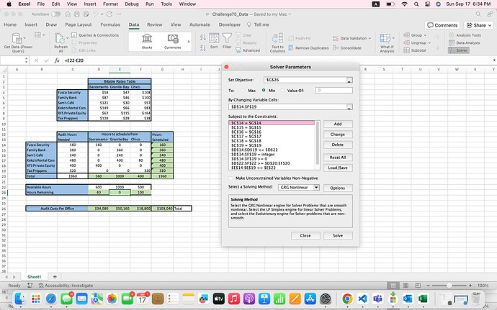
Task: Click the Solve button
Action: point(338,236)
